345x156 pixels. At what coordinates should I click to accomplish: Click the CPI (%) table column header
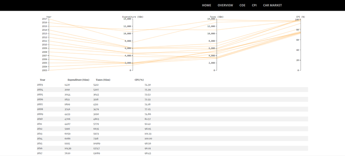coord(139,80)
